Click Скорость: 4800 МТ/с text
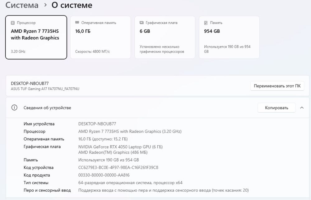This screenshot has height=200, width=311. 92,52
